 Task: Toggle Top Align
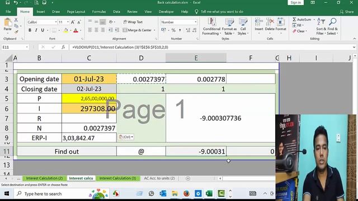(x=90, y=22)
